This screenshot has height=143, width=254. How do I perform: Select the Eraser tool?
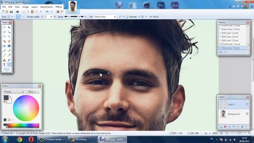pos(9,50)
